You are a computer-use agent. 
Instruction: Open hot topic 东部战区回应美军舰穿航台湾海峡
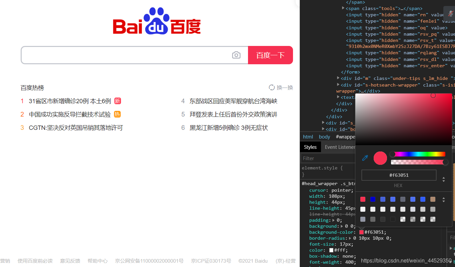pyautogui.click(x=233, y=101)
